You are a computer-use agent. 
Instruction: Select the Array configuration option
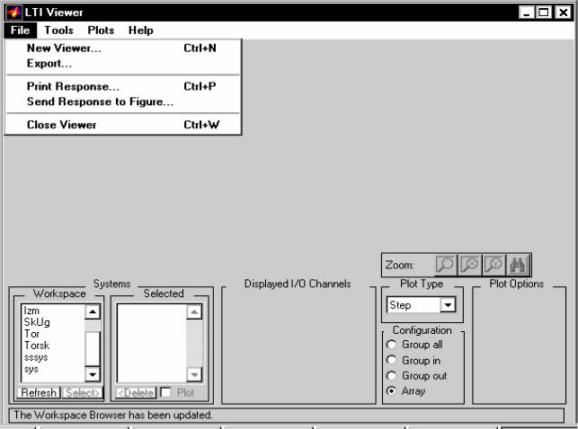405,390
